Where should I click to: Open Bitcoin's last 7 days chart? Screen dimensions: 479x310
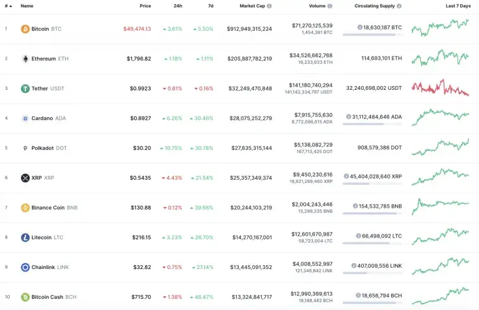(x=440, y=27)
